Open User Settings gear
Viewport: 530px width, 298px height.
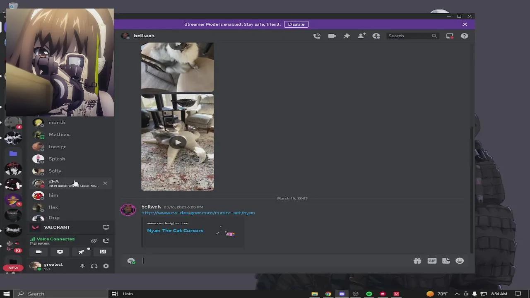click(106, 266)
